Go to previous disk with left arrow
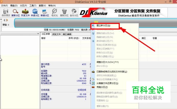 pyautogui.click(x=4, y=20)
